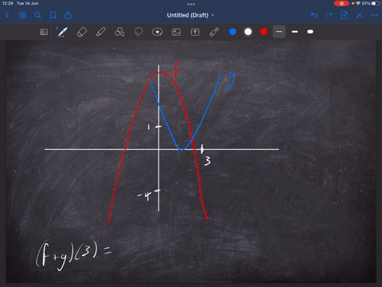Viewport: 382px width, 287px height.
Task: Open the share/export icon
Action: [x=68, y=15]
